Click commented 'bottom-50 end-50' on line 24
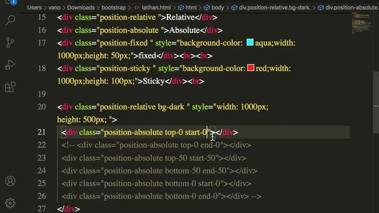 coord(196,170)
